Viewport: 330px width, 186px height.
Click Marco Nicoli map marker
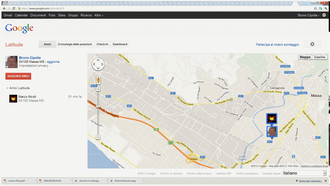(272, 119)
